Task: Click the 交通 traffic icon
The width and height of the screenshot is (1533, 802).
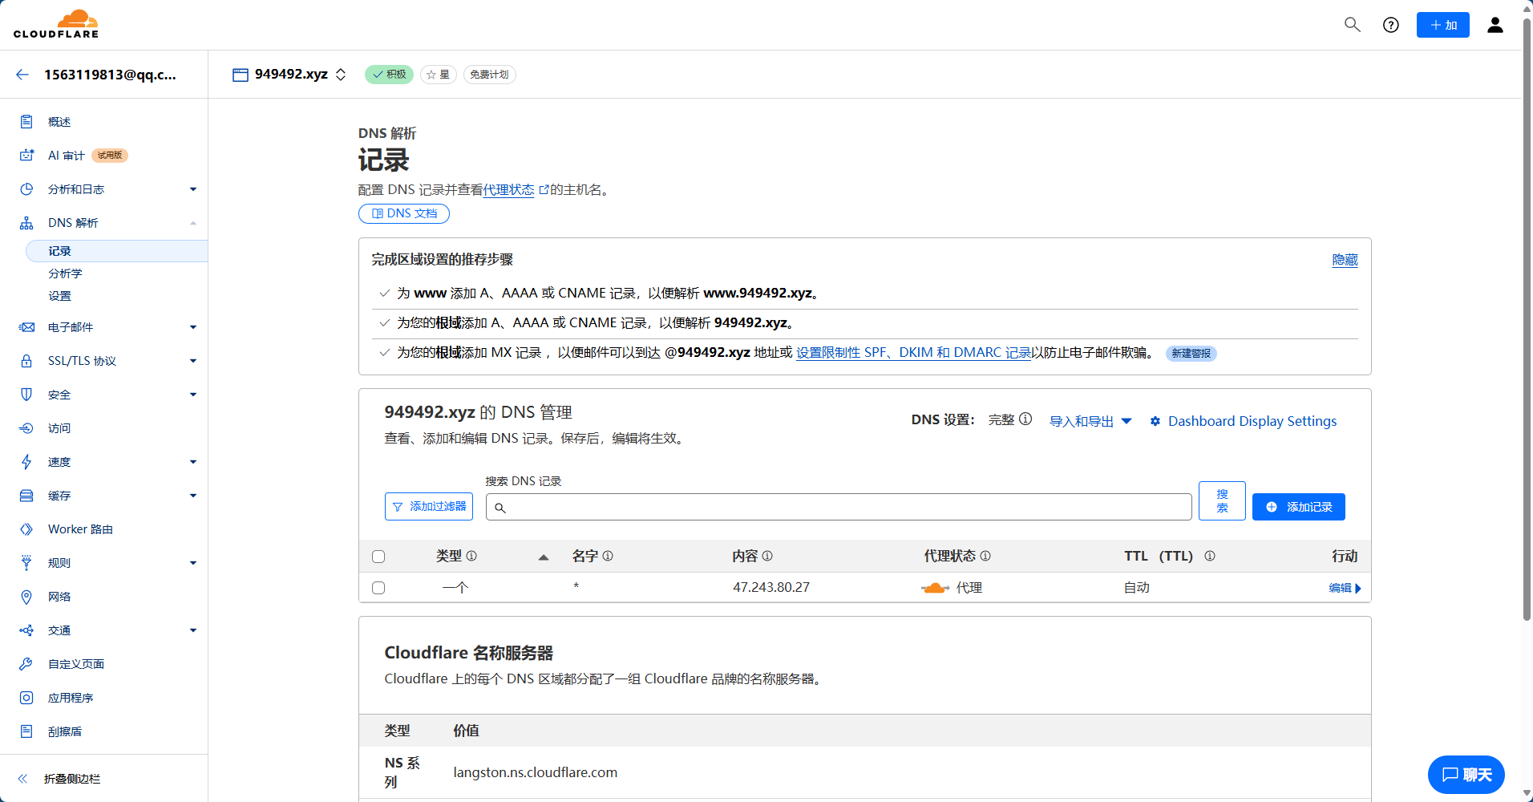Action: click(26, 630)
